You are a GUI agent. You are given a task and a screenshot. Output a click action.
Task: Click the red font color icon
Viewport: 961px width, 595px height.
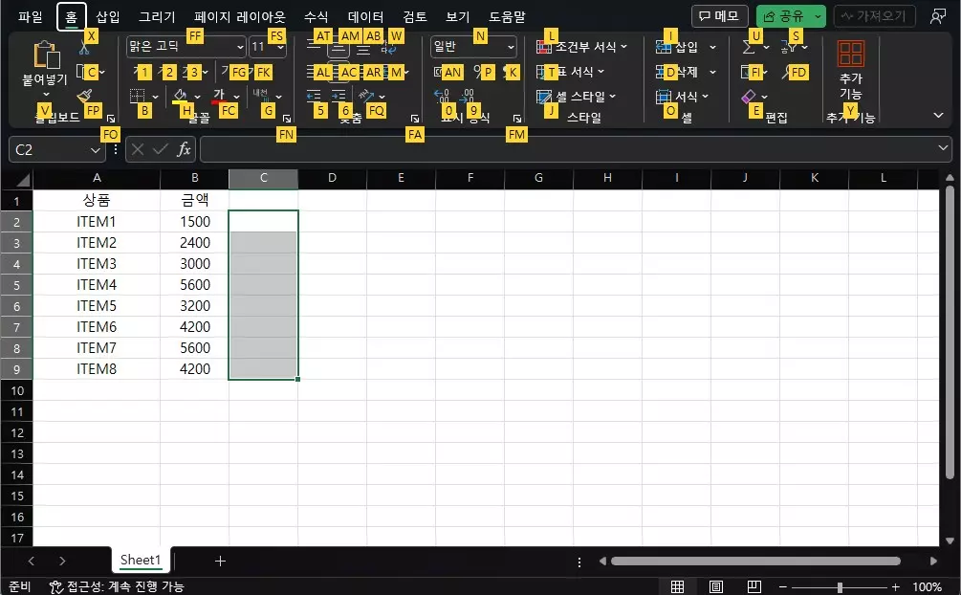219,96
